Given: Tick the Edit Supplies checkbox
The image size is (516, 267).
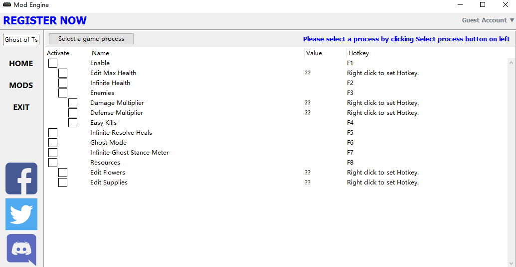Looking at the screenshot, I should pyautogui.click(x=63, y=182).
